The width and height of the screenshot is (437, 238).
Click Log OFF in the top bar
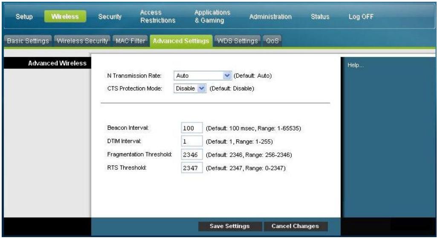(361, 17)
